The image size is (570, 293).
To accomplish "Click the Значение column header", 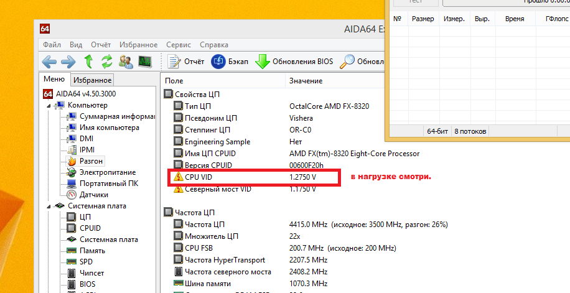I will point(306,81).
